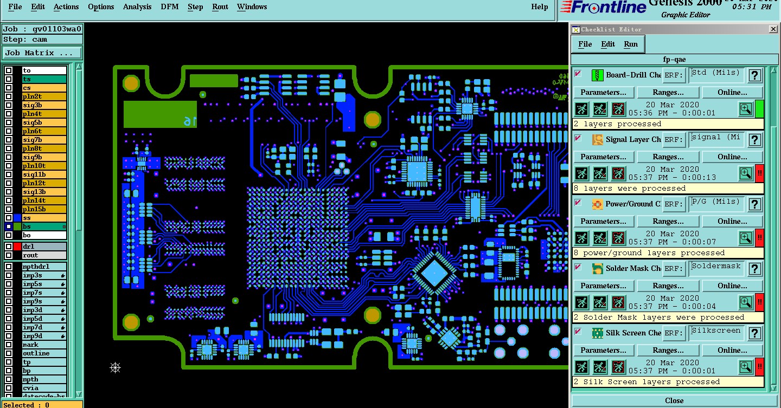Image resolution: width=781 pixels, height=408 pixels.
Task: Click the Std (Mils) ERF field
Action: click(716, 75)
